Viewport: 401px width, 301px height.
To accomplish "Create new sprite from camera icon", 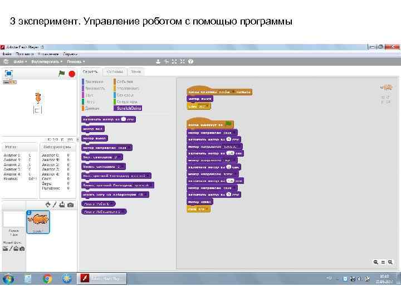I will point(70,205).
